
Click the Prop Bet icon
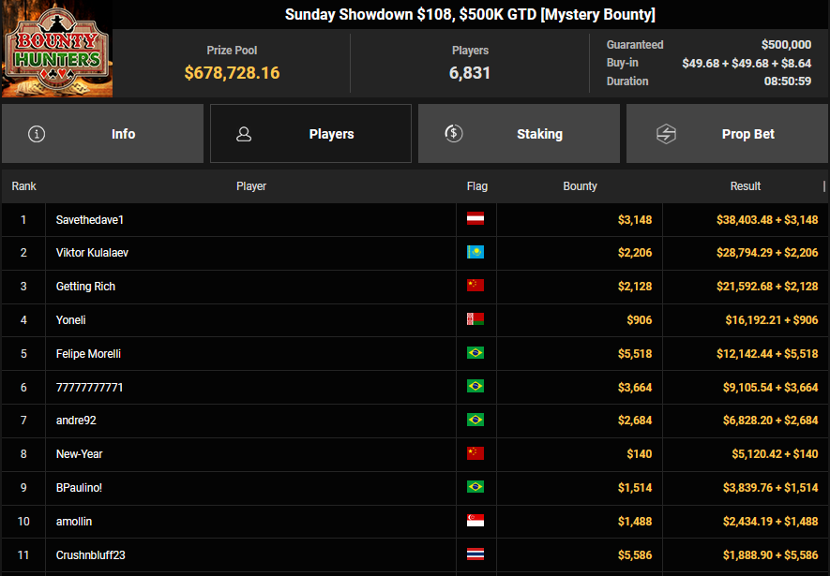coord(666,134)
